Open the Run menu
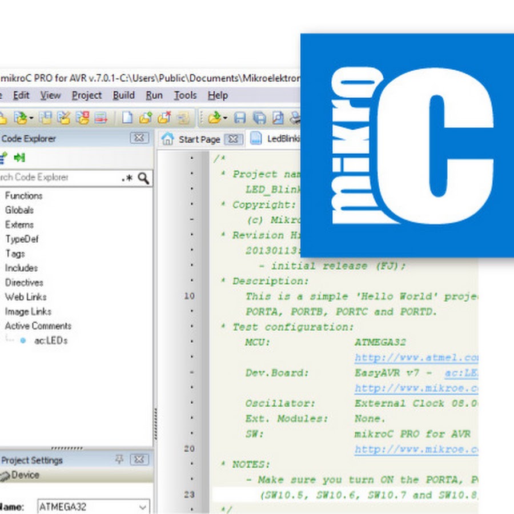The height and width of the screenshot is (514, 514). [x=154, y=95]
